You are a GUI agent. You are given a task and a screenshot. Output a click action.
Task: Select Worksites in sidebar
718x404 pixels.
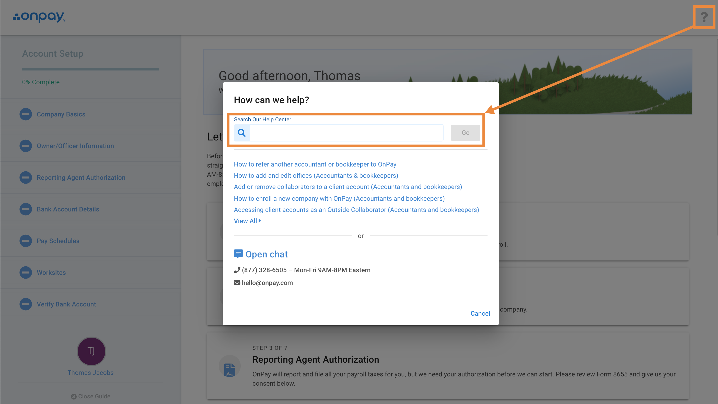51,272
